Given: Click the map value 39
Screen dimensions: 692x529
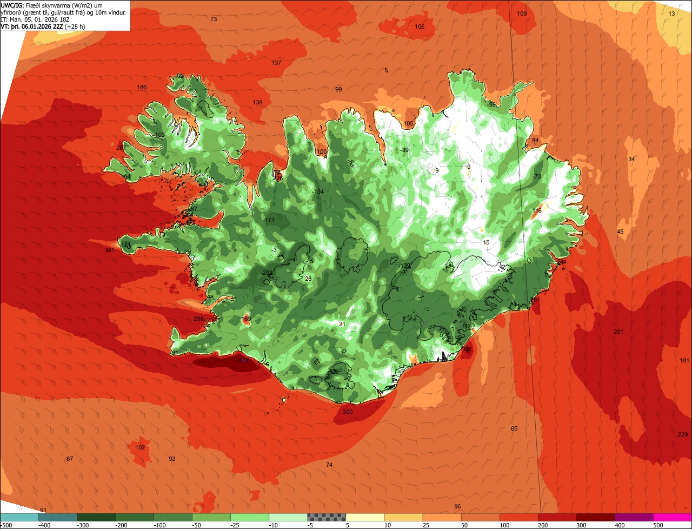Looking at the screenshot, I should [x=405, y=150].
